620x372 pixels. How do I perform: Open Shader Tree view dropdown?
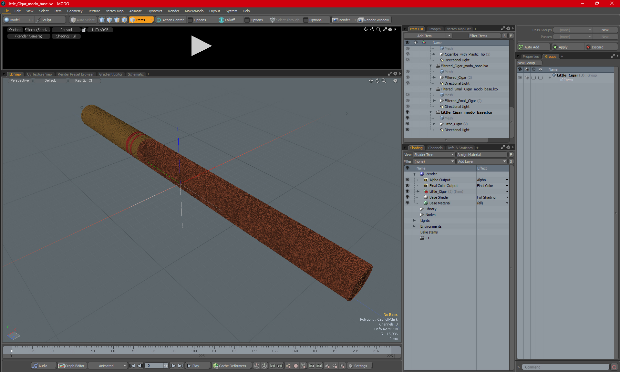click(434, 155)
